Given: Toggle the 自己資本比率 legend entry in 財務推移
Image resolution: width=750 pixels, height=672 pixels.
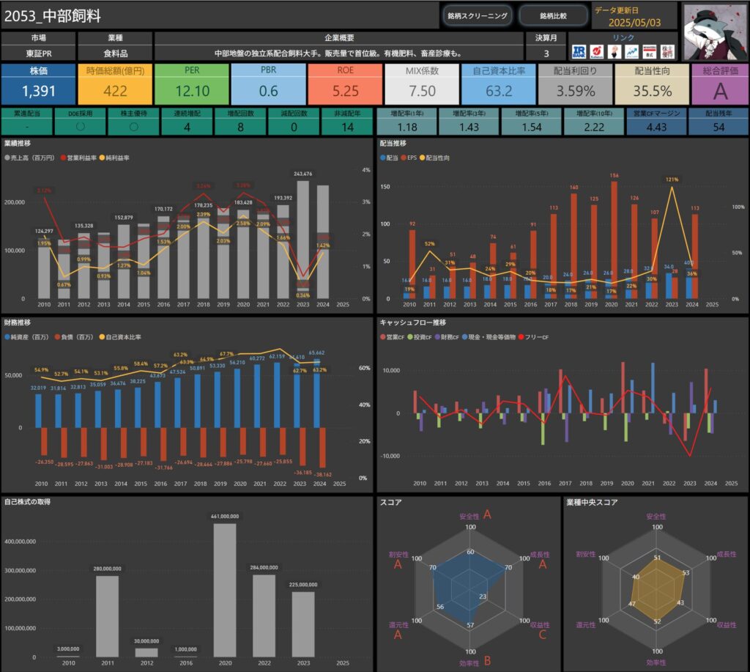Looking at the screenshot, I should point(120,337).
